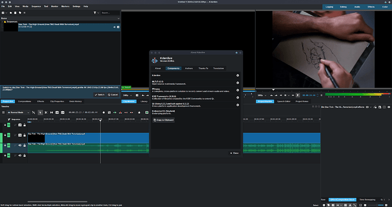Close the About Kdenlive dialog
Screen dimensions: 392x207
tap(234, 153)
